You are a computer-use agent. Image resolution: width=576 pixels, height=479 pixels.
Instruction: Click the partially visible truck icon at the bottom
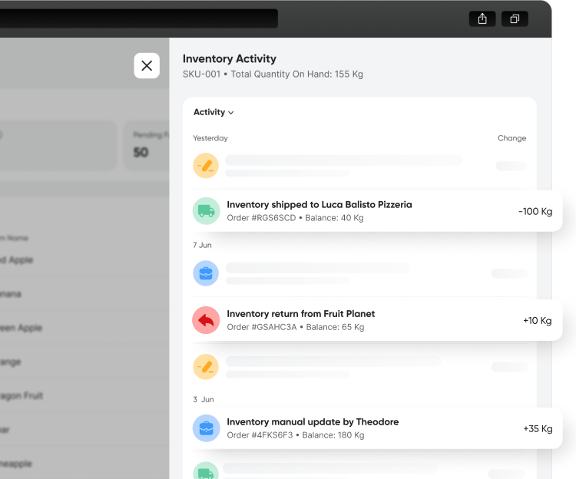206,471
